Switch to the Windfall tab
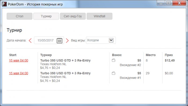This screenshot has height=106, width=188. [100, 16]
